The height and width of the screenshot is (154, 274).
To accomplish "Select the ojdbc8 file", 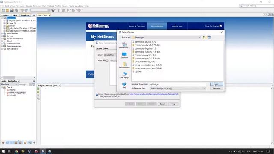I will [137, 71].
